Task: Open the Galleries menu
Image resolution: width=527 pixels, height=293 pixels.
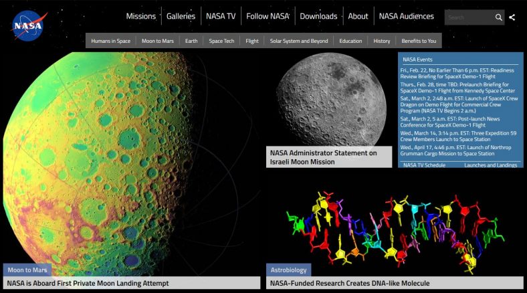Action: coord(181,16)
